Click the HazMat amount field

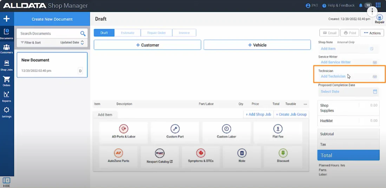pos(368,121)
